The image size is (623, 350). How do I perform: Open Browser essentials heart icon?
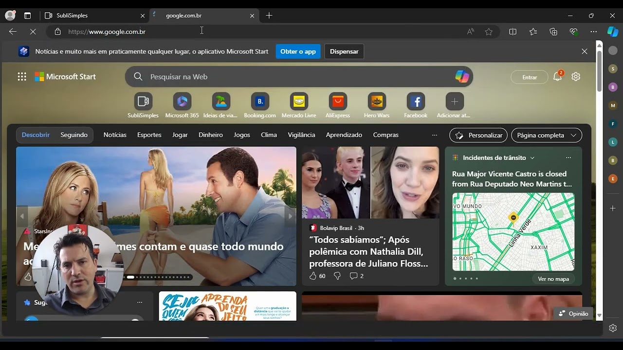coord(573,32)
